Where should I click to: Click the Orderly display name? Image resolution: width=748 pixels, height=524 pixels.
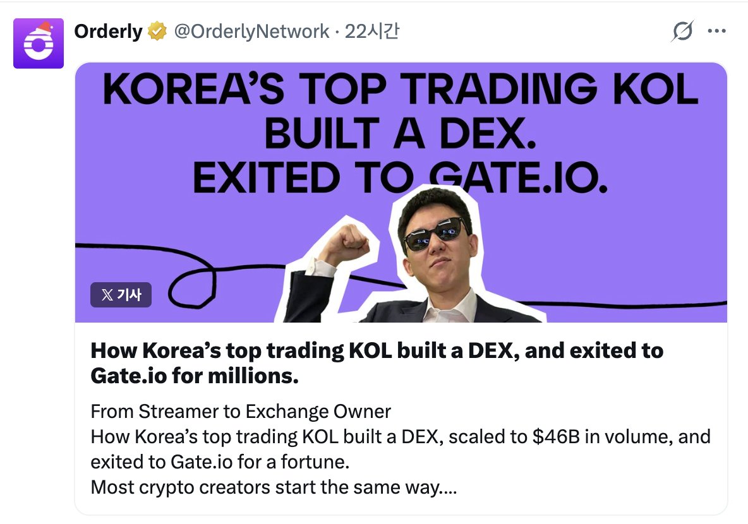tap(108, 31)
